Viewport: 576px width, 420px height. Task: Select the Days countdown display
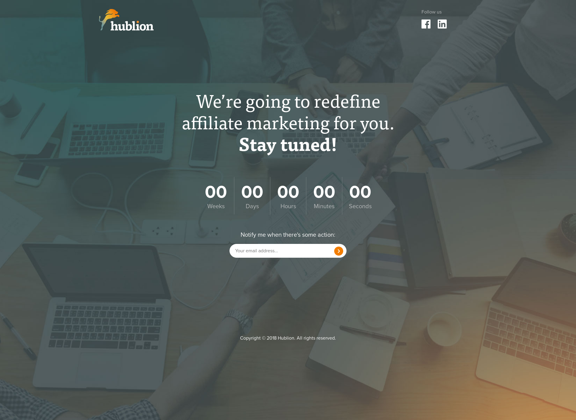(x=251, y=196)
